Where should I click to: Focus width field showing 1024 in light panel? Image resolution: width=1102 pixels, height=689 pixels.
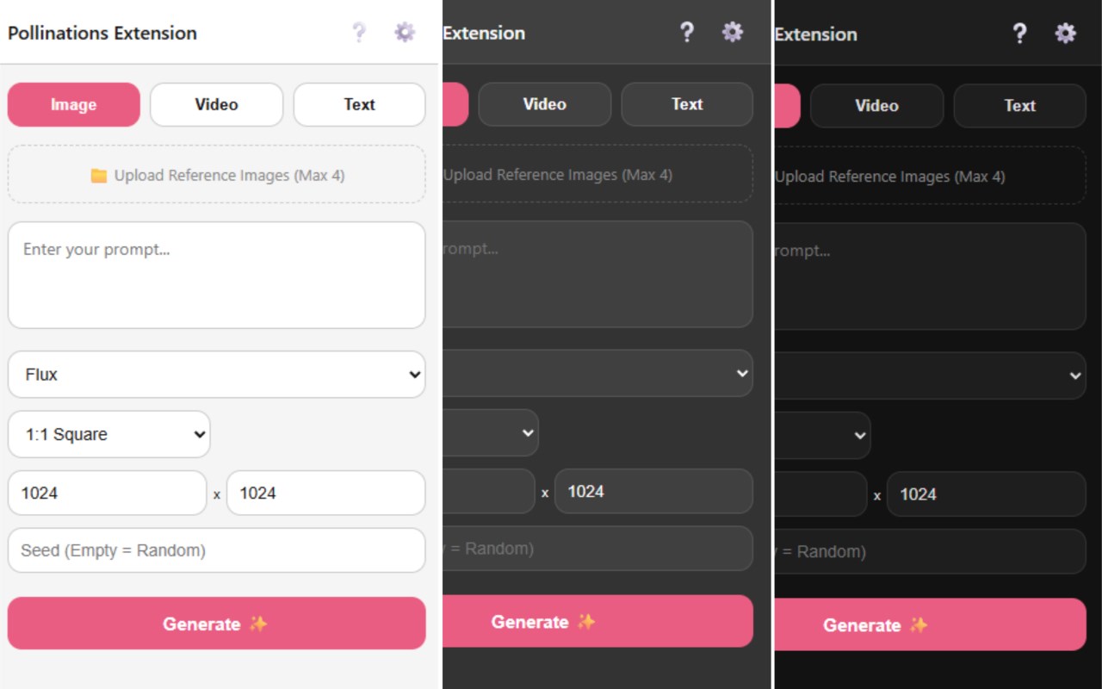pos(107,493)
